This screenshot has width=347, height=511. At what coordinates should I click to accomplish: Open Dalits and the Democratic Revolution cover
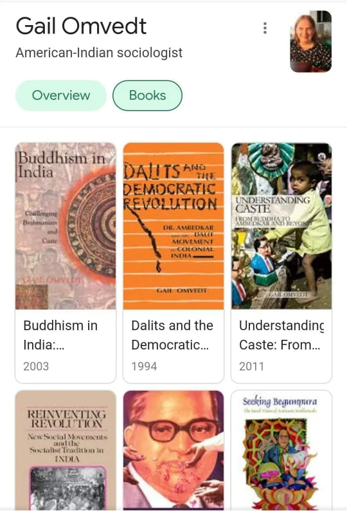click(173, 226)
